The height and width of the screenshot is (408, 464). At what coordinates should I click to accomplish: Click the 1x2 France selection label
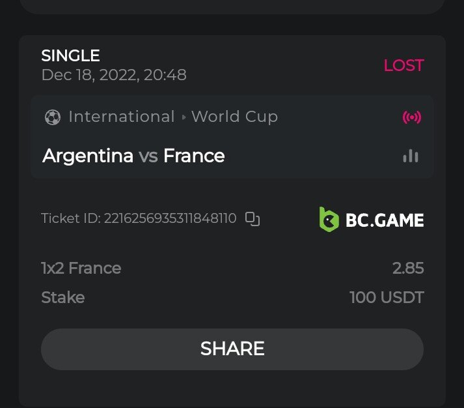coord(81,268)
